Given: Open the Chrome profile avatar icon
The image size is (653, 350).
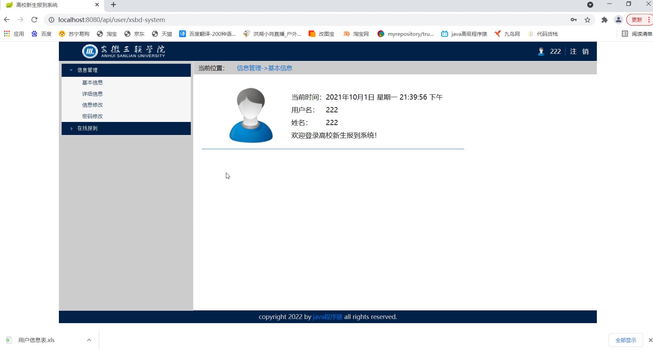Looking at the screenshot, I should (619, 20).
